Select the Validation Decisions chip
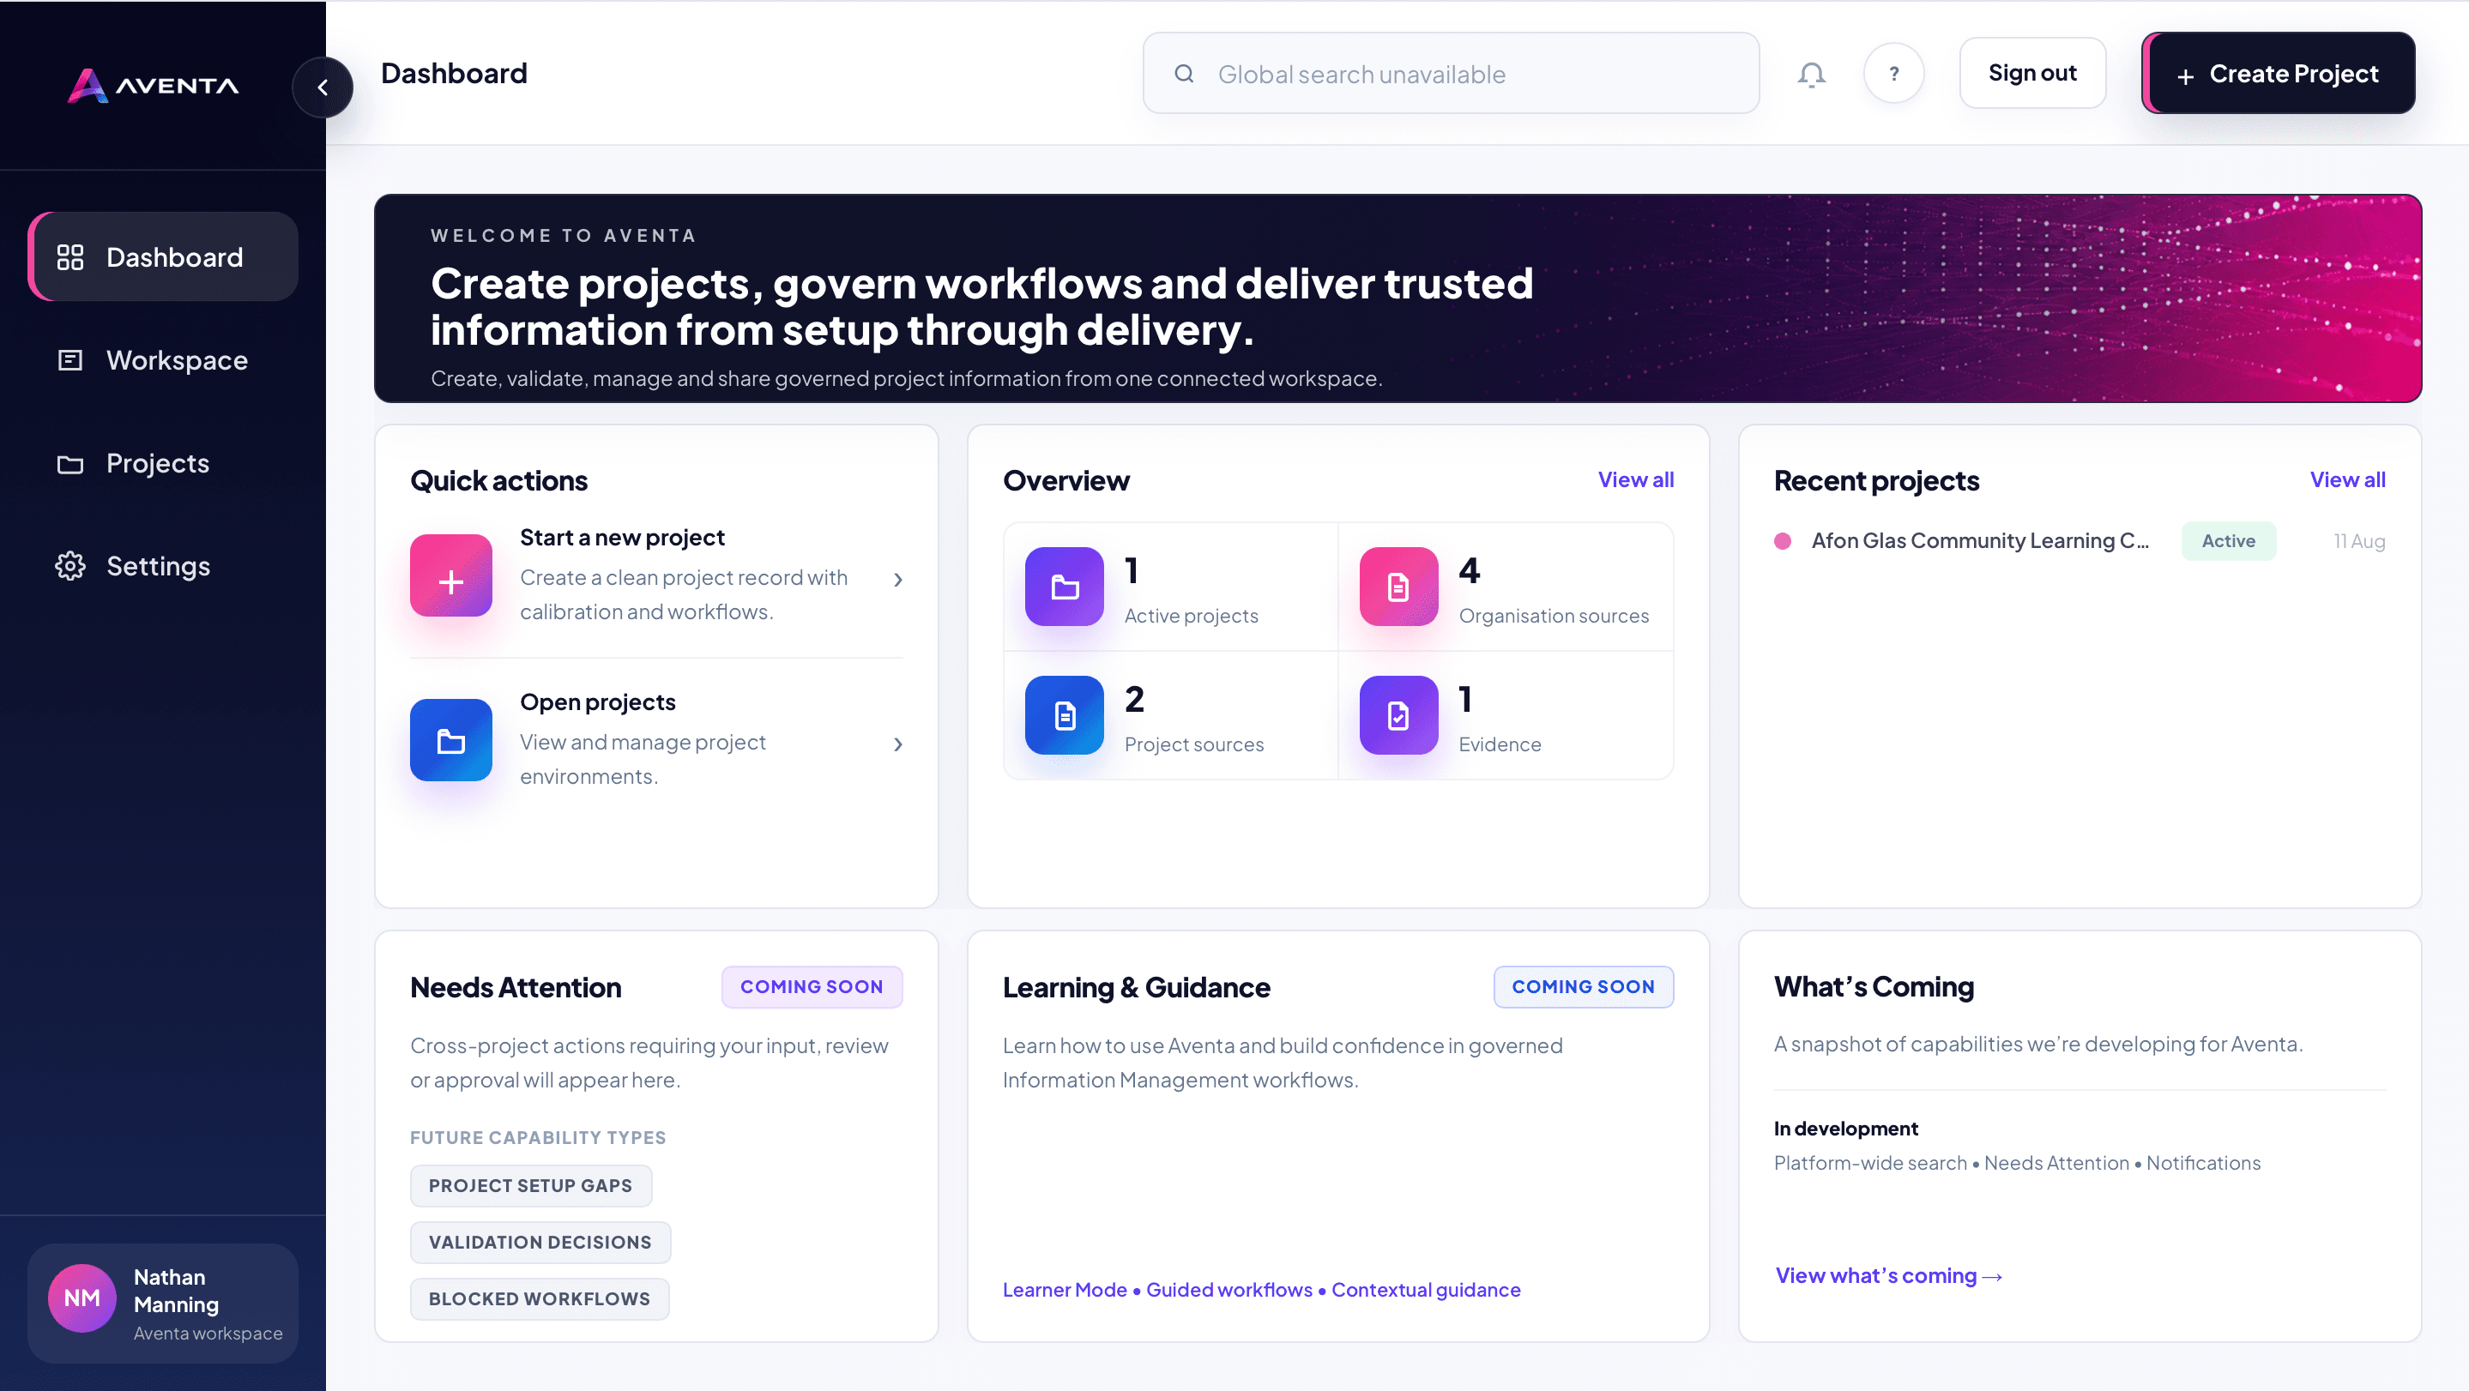Image resolution: width=2469 pixels, height=1391 pixels. click(x=540, y=1243)
